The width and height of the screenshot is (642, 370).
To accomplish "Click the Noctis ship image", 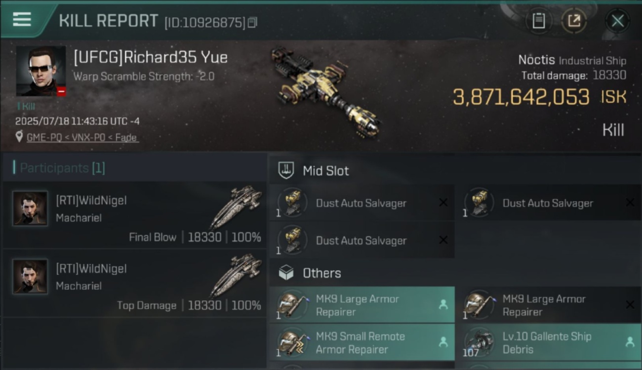I will [x=326, y=92].
